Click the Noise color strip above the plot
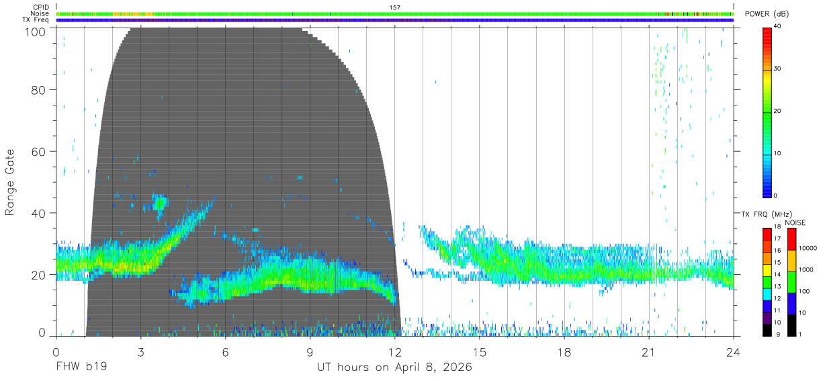The image size is (825, 381). point(395,13)
